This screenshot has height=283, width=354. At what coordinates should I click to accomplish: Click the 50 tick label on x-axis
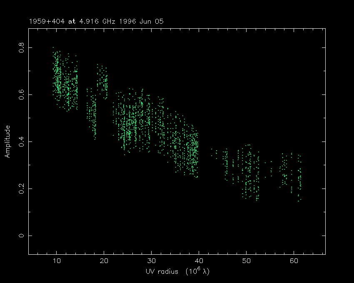click(x=247, y=261)
